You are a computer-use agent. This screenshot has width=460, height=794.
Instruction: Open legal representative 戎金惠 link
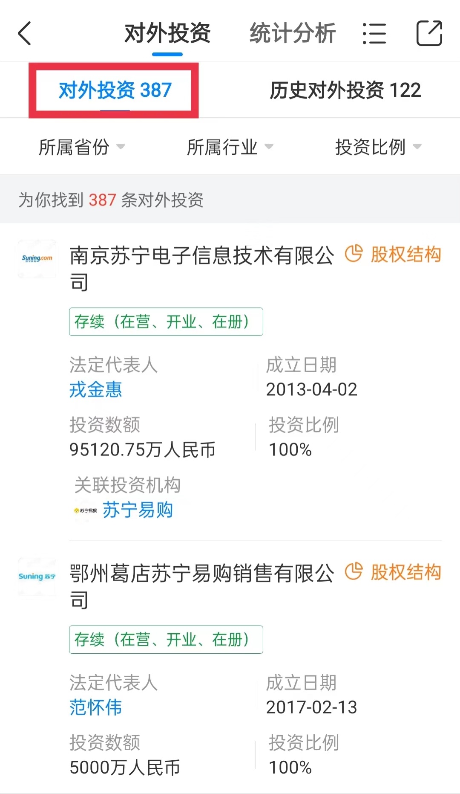coord(96,390)
